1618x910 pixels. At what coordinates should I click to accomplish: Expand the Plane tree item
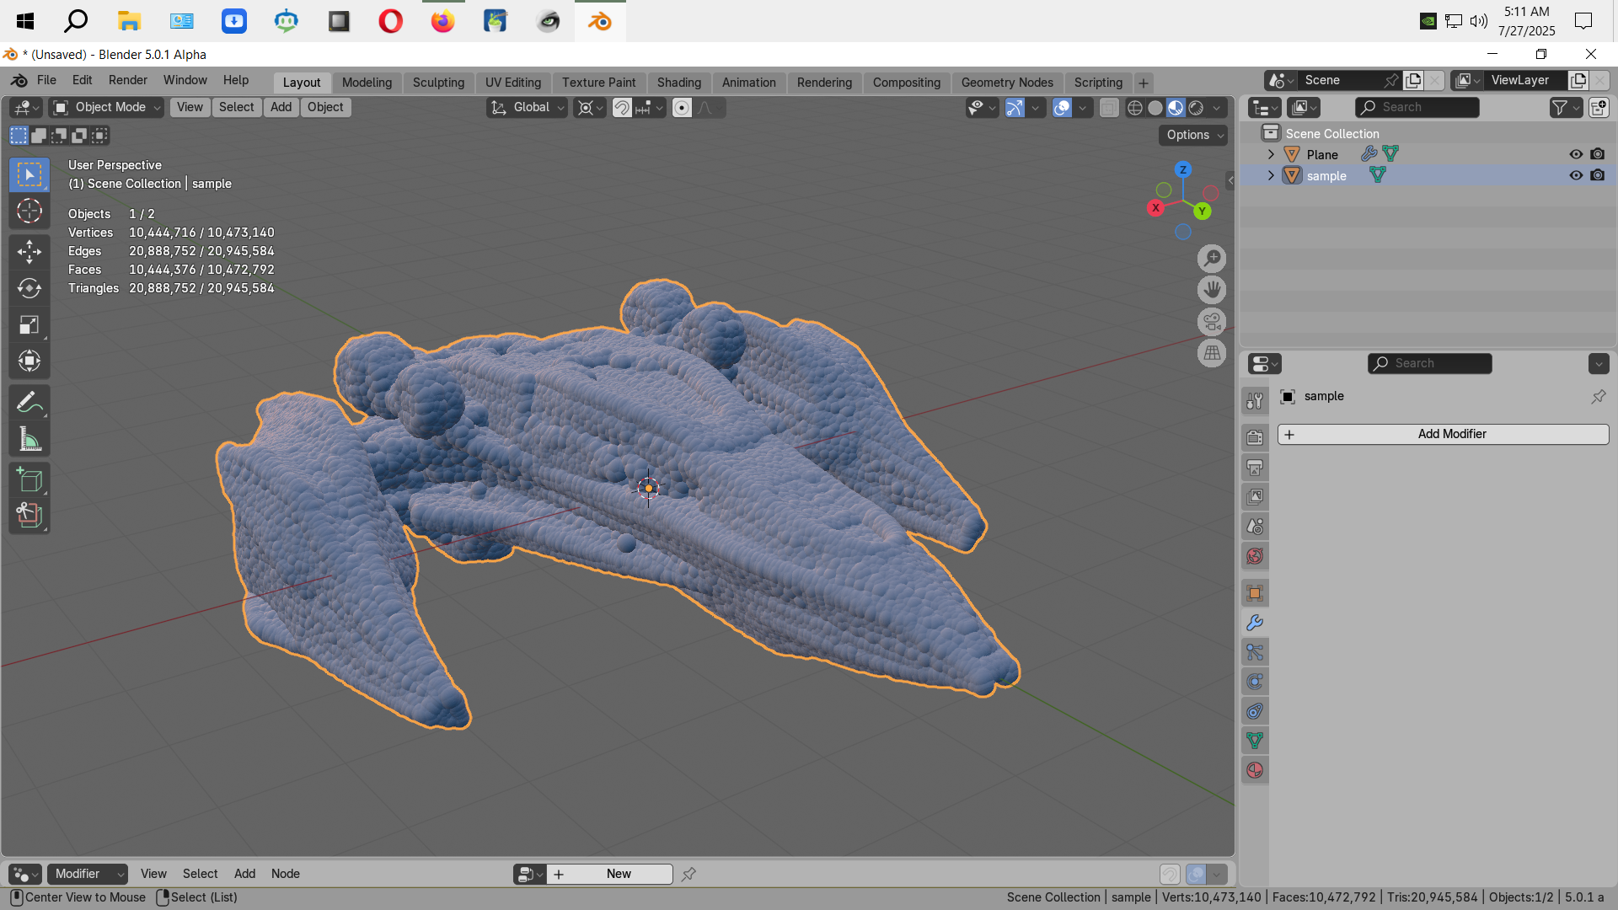click(x=1271, y=154)
